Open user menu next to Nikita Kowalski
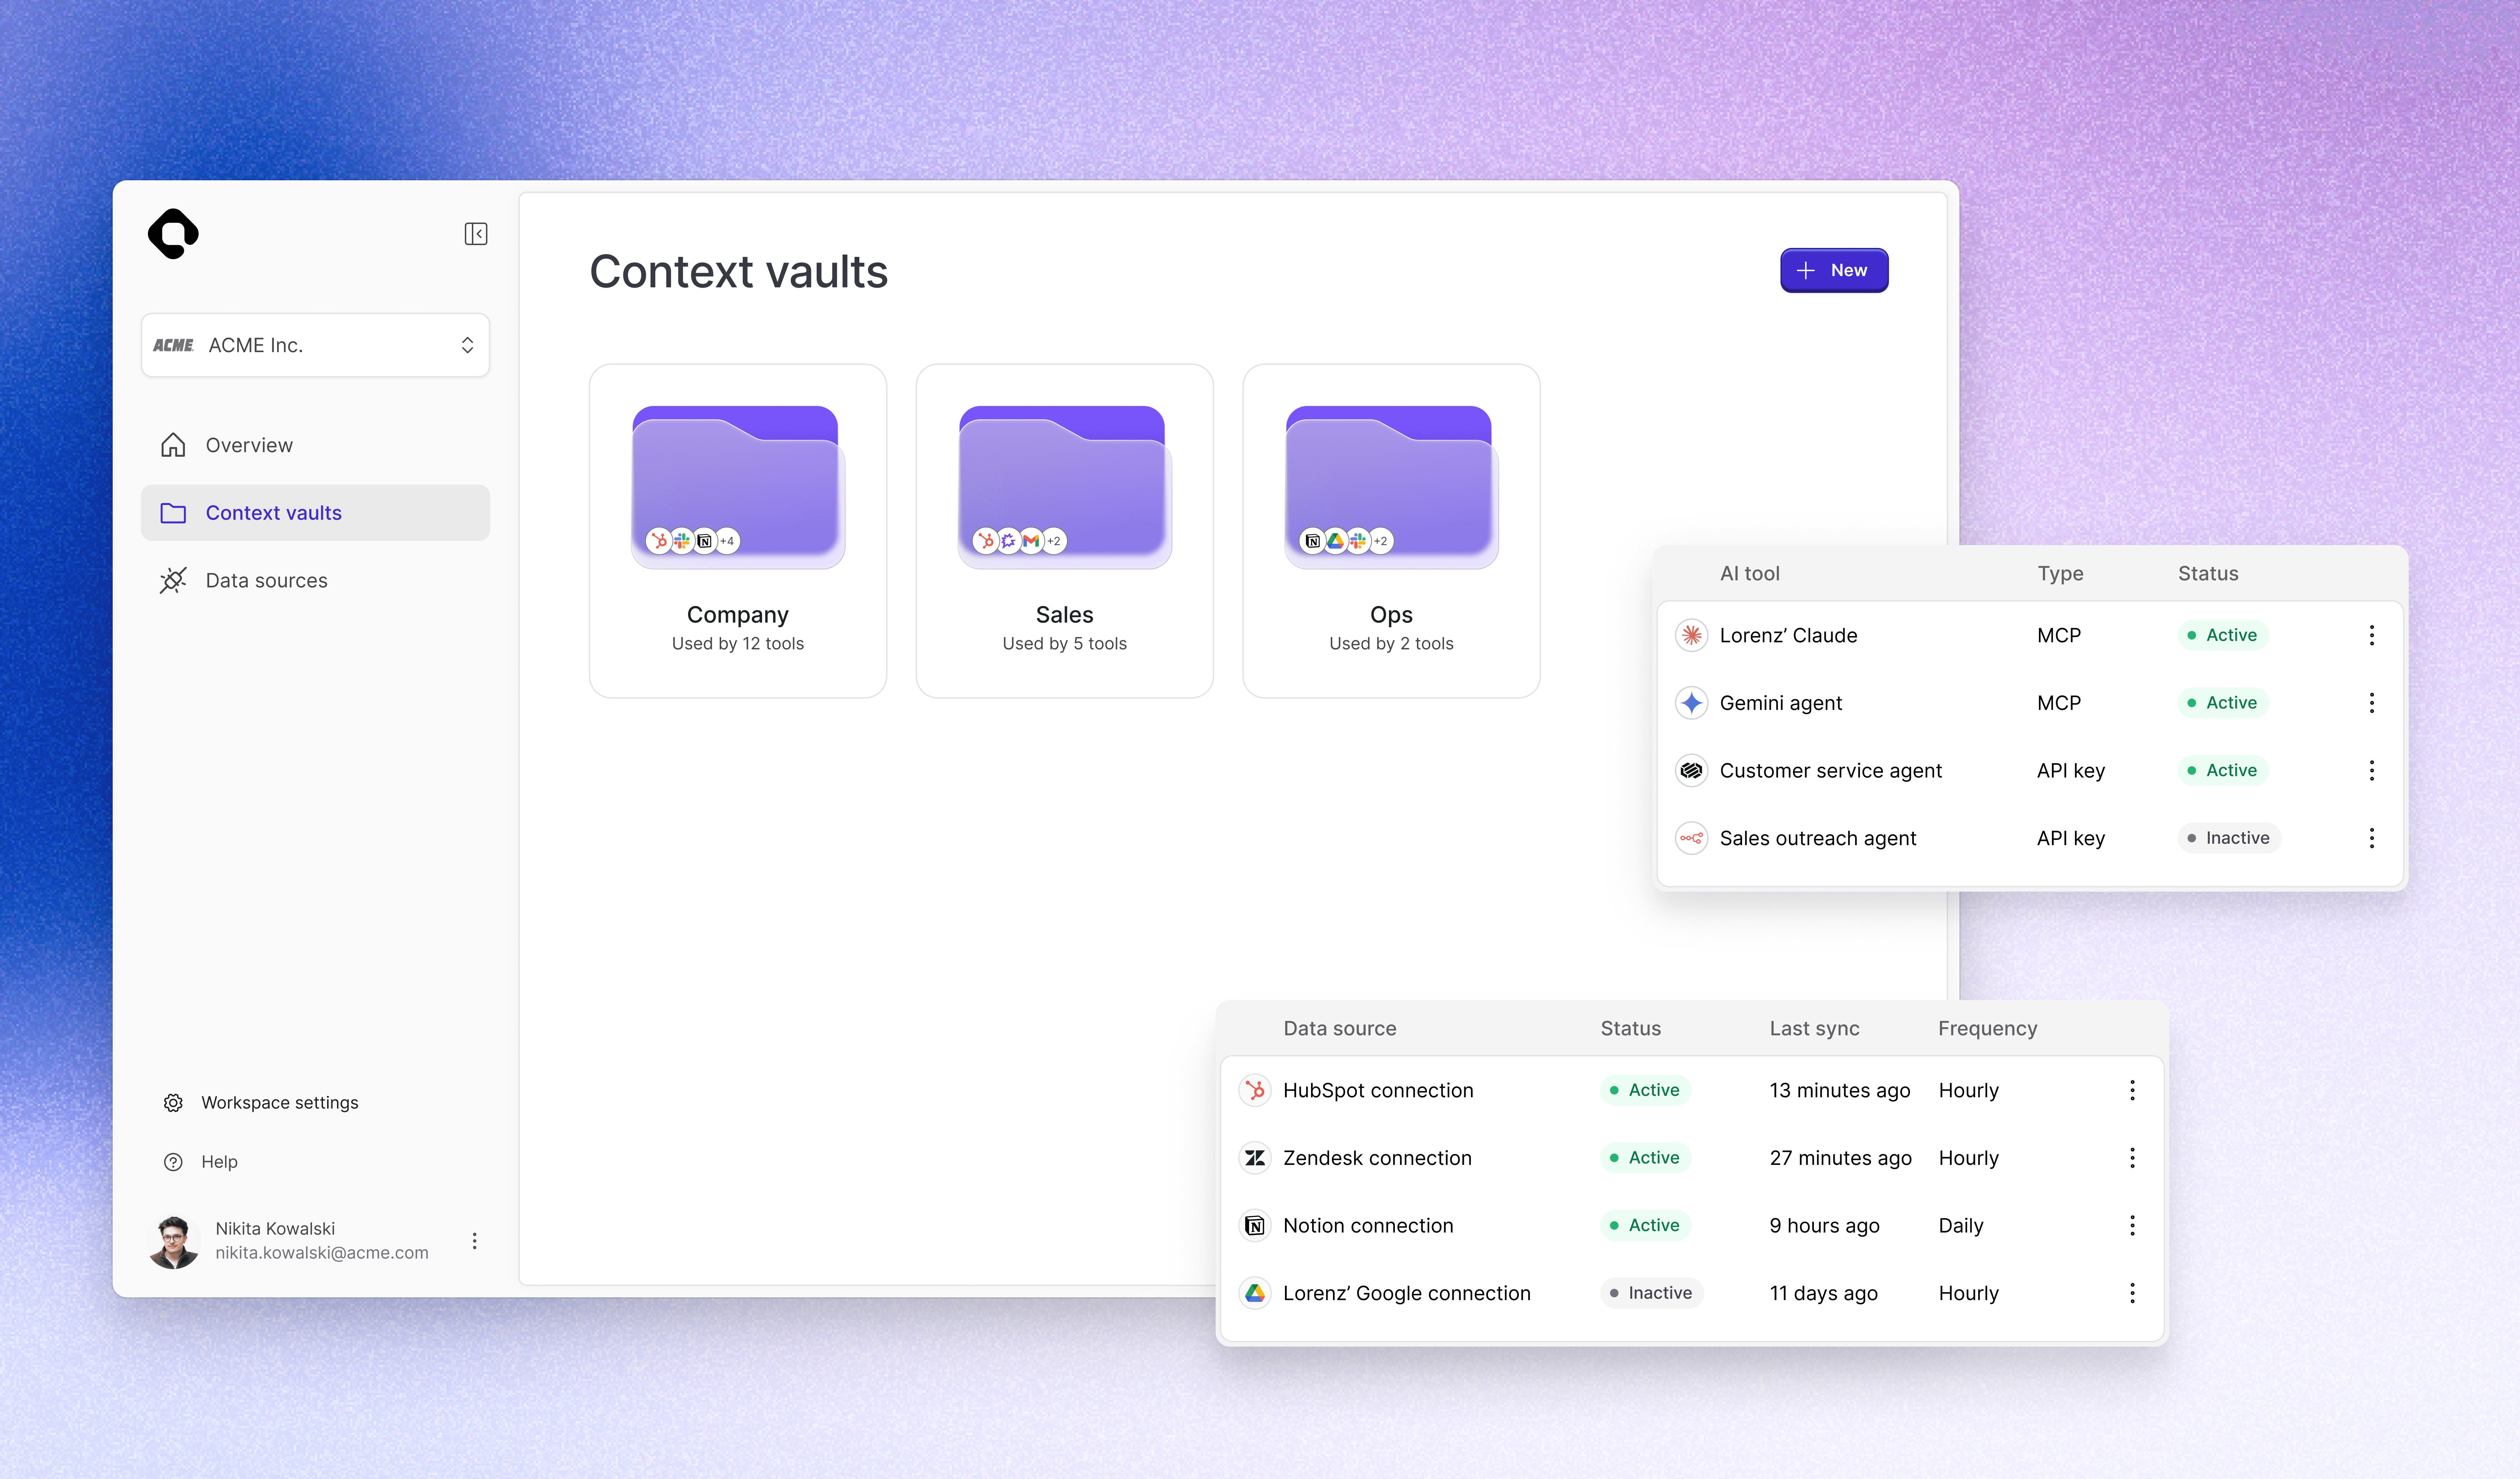This screenshot has width=2520, height=1479. coord(474,1241)
